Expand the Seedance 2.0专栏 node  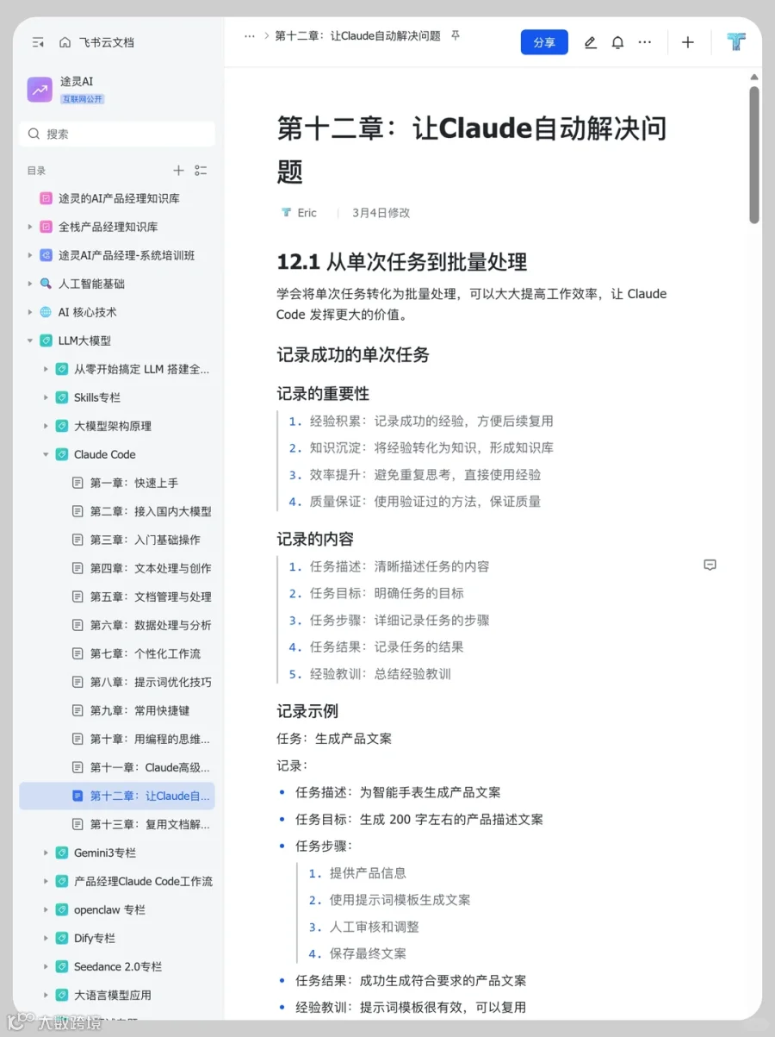(x=46, y=966)
